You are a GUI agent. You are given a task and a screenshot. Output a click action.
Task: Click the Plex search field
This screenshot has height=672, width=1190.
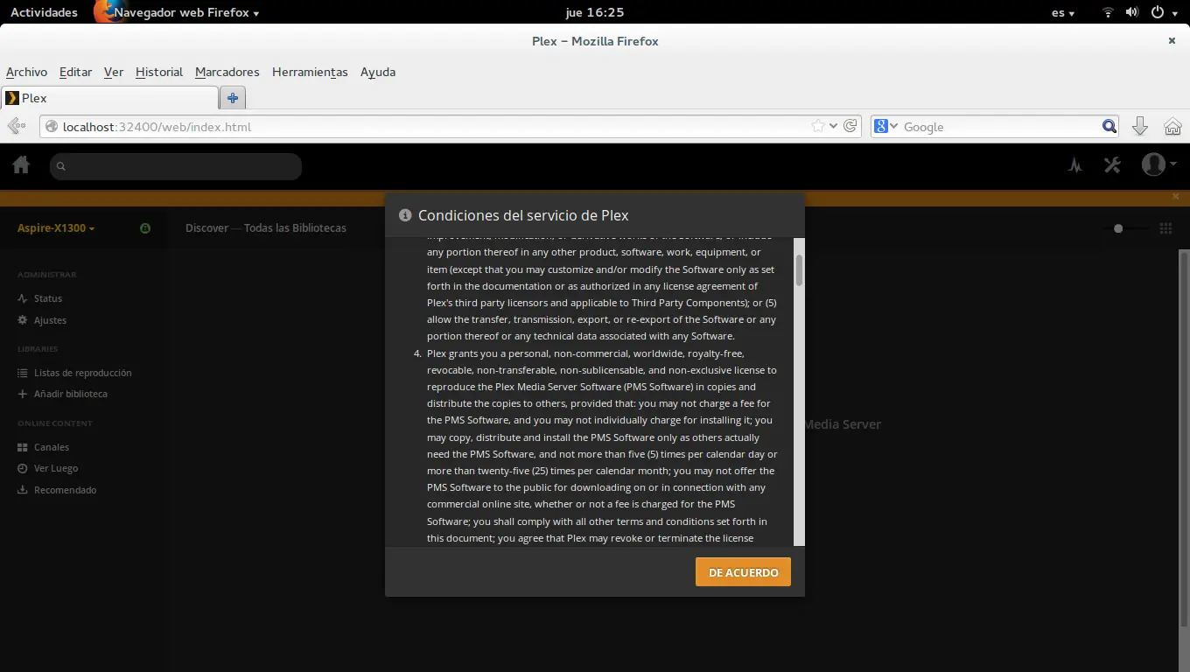(x=176, y=166)
